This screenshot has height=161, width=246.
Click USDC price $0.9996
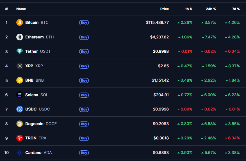pos(161,109)
